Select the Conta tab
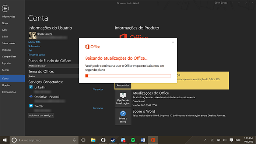 (13, 78)
